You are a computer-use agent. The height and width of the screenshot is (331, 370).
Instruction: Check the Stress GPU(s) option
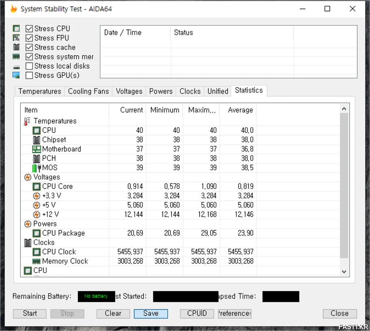[29, 76]
